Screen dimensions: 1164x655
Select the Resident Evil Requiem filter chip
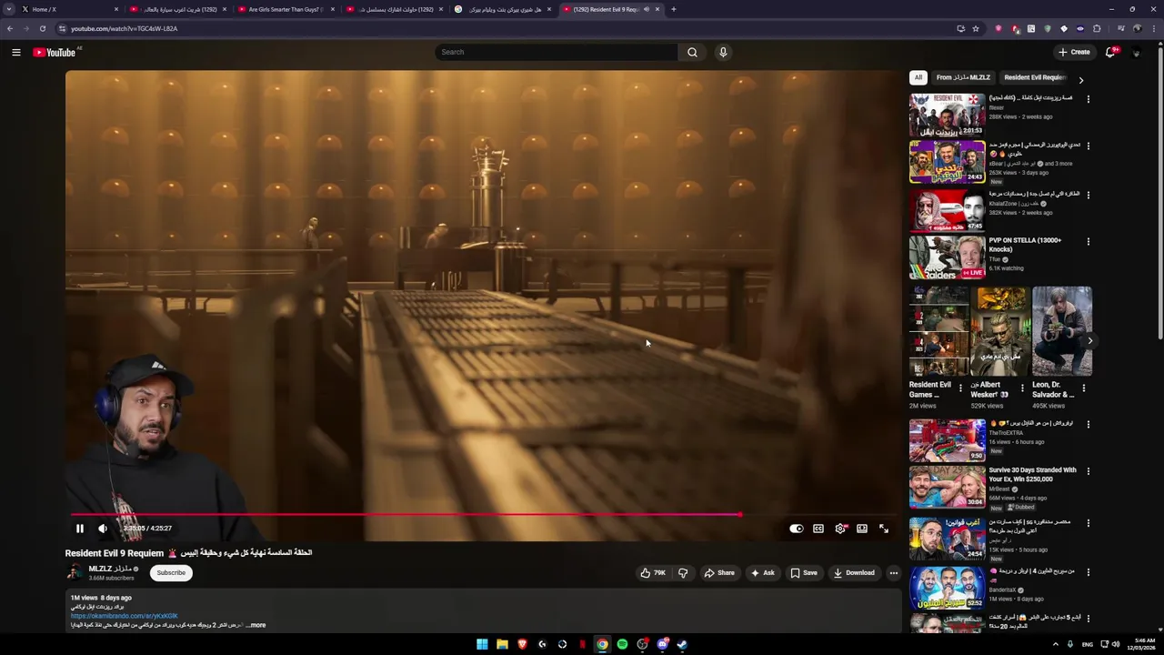click(x=1034, y=77)
